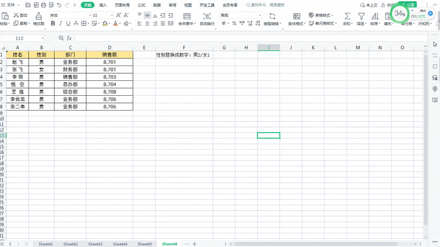This screenshot has height=247, width=440.
Task: Click the Paste clipboard icon
Action: pyautogui.click(x=5, y=16)
